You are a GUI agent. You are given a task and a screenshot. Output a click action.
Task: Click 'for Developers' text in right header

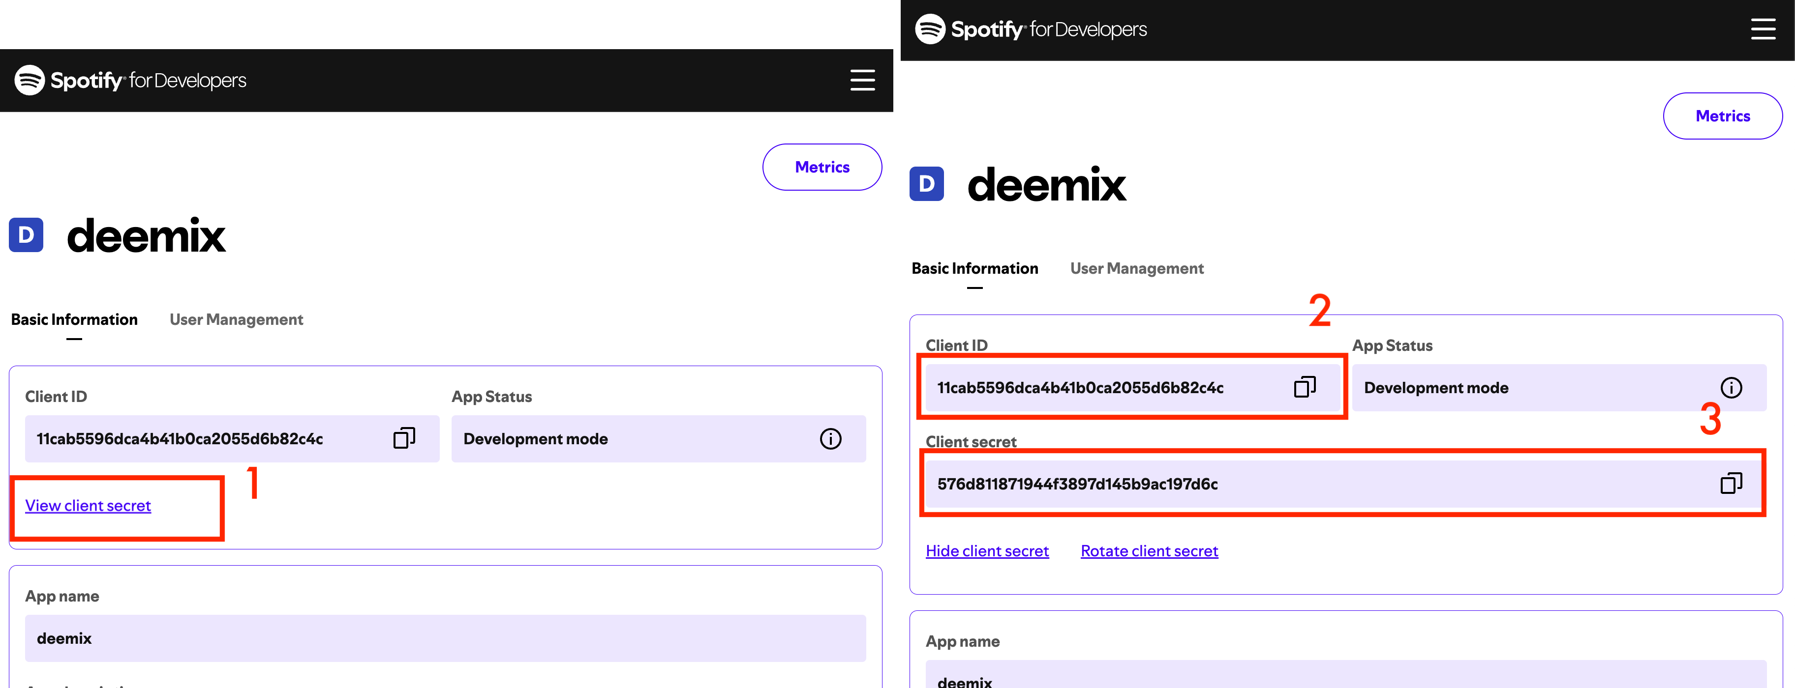click(x=1088, y=30)
